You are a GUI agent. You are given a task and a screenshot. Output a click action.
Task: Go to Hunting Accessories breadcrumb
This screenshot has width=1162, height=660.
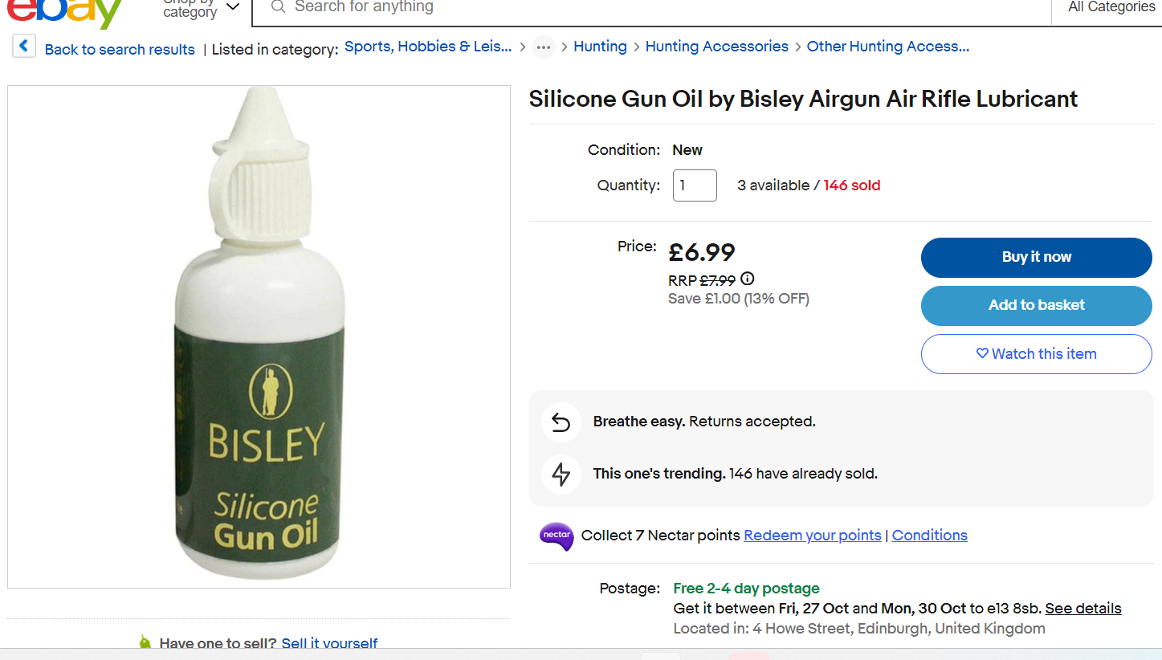pos(716,47)
